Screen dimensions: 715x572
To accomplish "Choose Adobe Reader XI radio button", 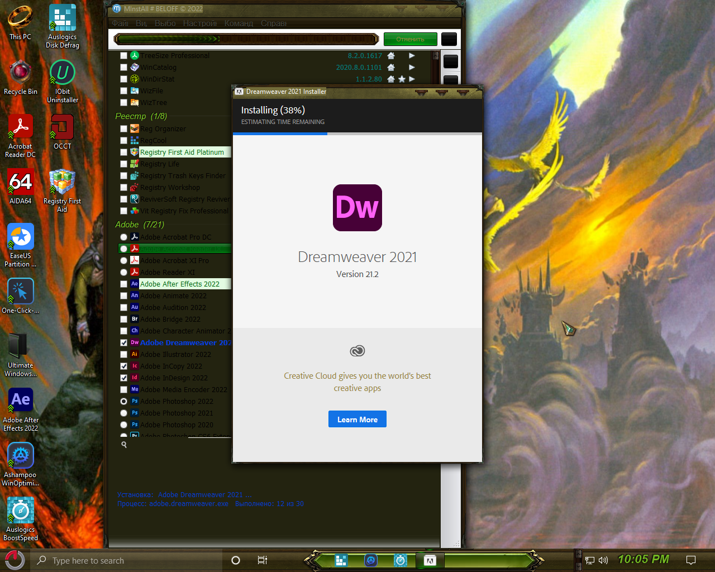I will pyautogui.click(x=123, y=273).
